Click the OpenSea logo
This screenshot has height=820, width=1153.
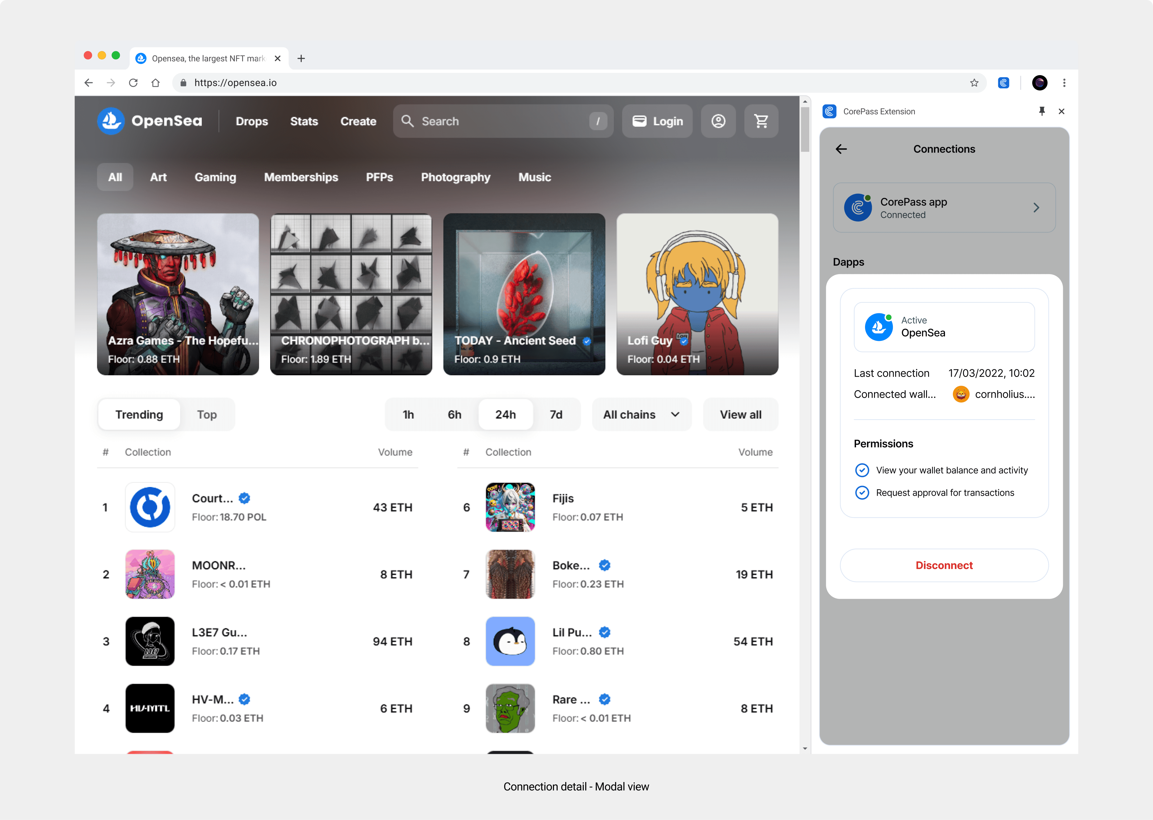coord(150,121)
